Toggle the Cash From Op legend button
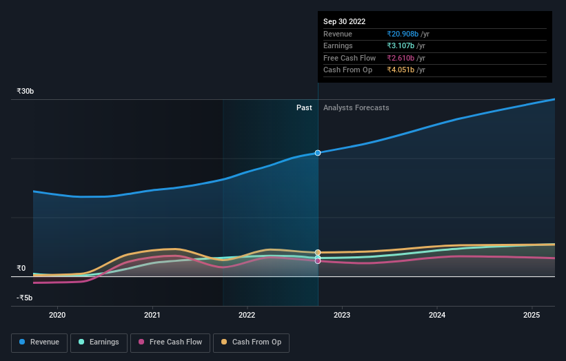The width and height of the screenshot is (566, 361). (251, 342)
